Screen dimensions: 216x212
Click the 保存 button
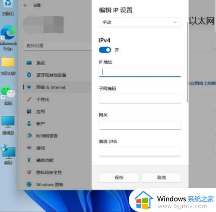click(x=119, y=178)
